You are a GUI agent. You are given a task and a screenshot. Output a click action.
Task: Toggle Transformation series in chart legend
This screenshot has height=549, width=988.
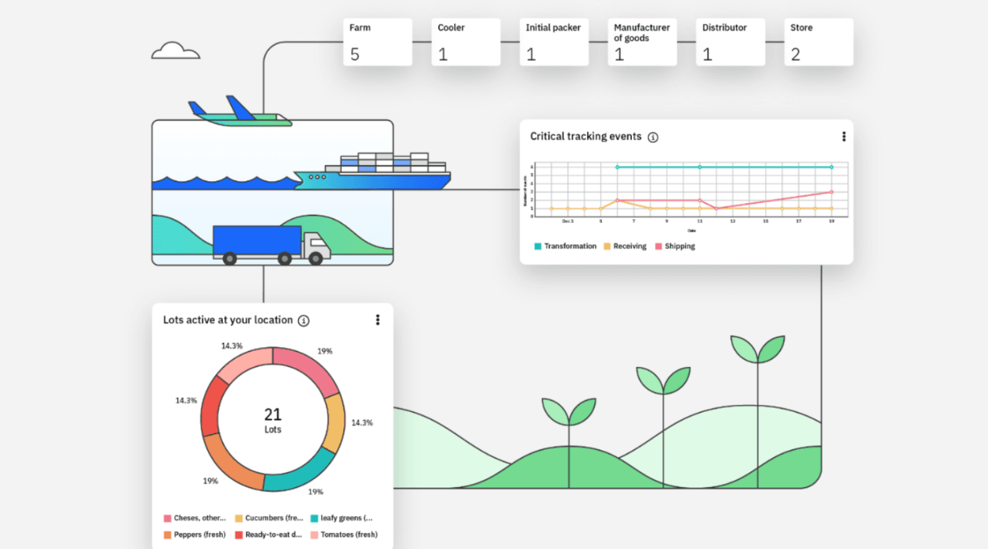[565, 247]
